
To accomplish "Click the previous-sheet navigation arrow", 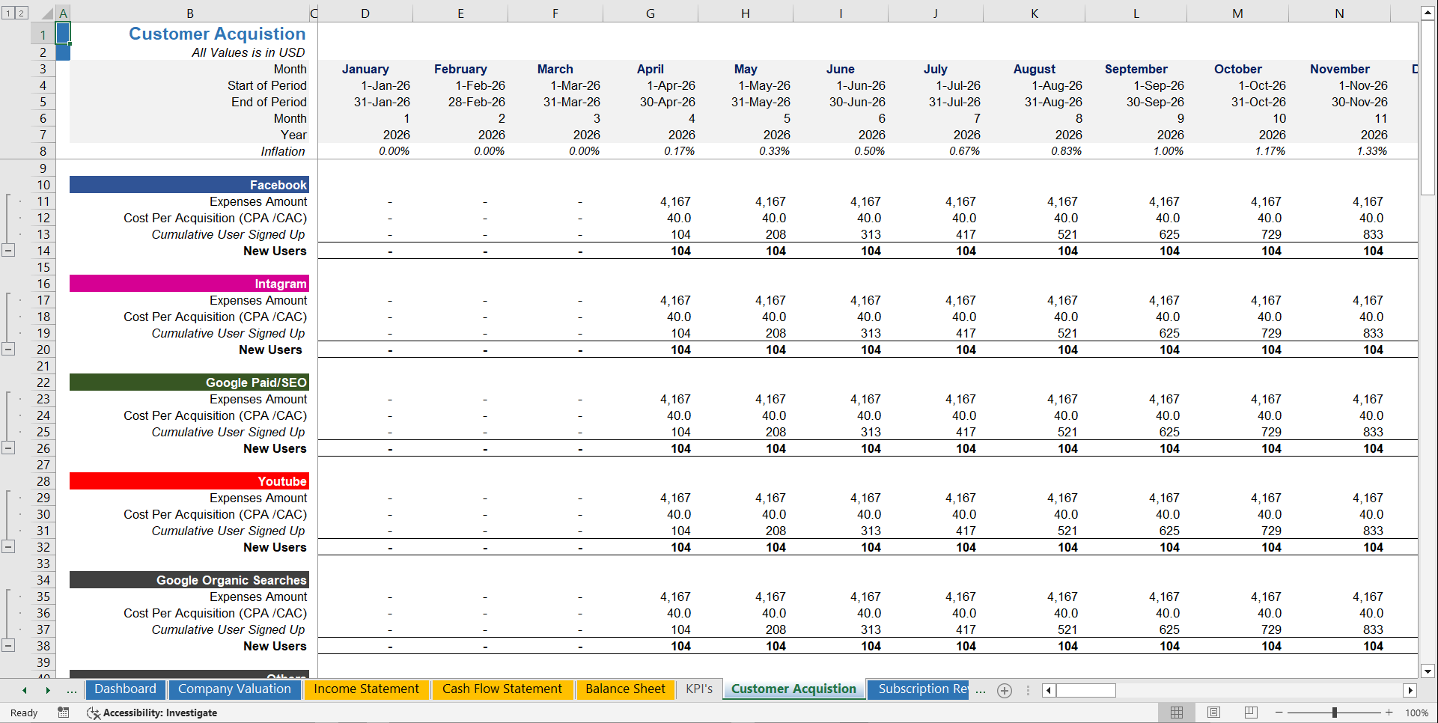I will click(25, 690).
